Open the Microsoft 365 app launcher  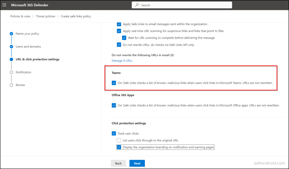(4, 5)
